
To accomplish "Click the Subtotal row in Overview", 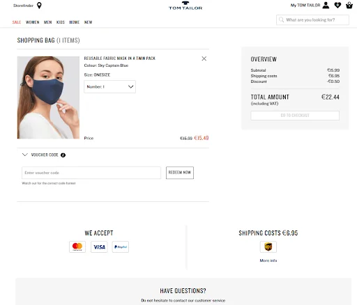I will coord(295,70).
